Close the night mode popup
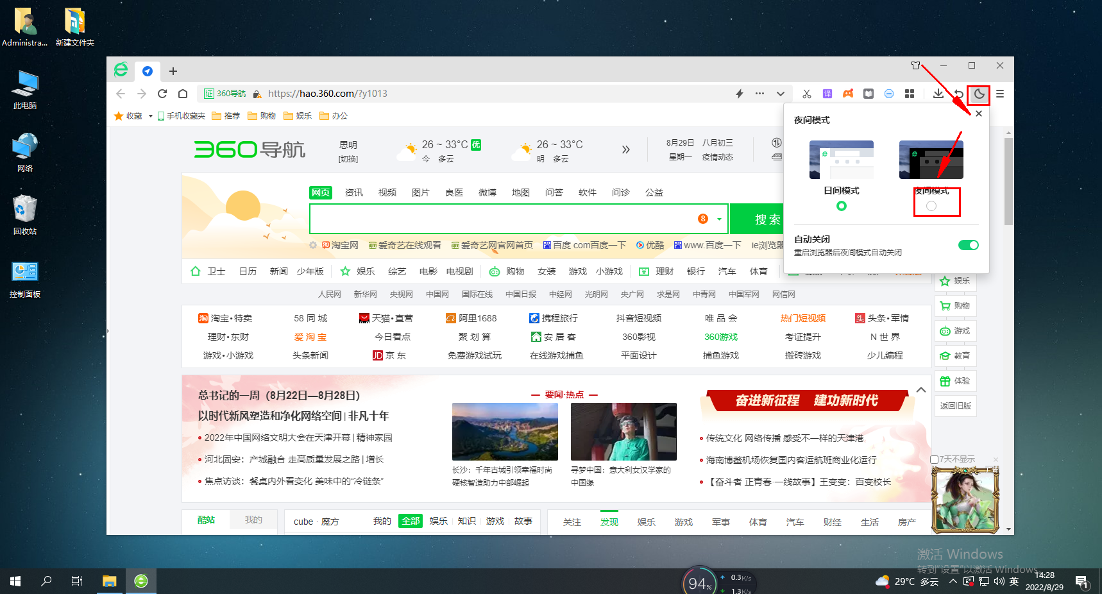This screenshot has height=594, width=1102. [979, 114]
